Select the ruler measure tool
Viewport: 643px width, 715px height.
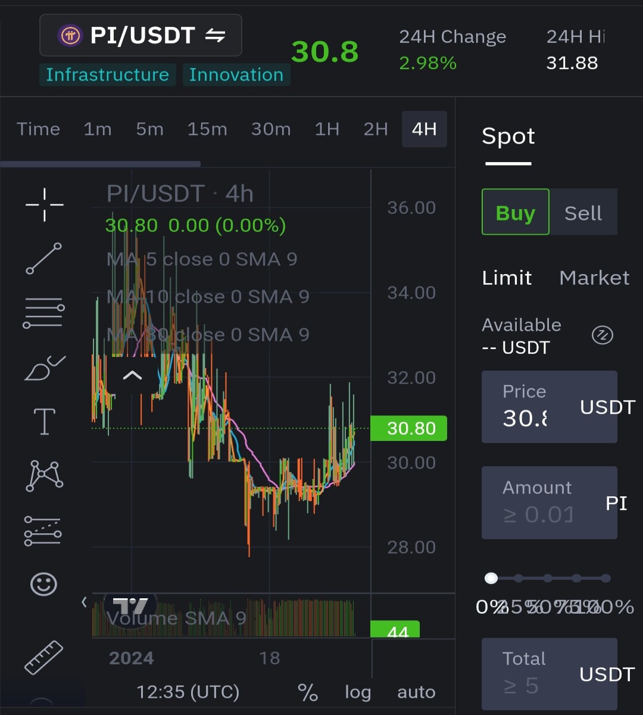pyautogui.click(x=43, y=657)
